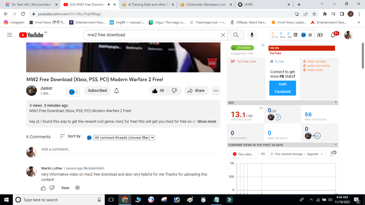Switch to the Do Task Info Microworkers tab
365x205 pixels.
tap(32, 5)
